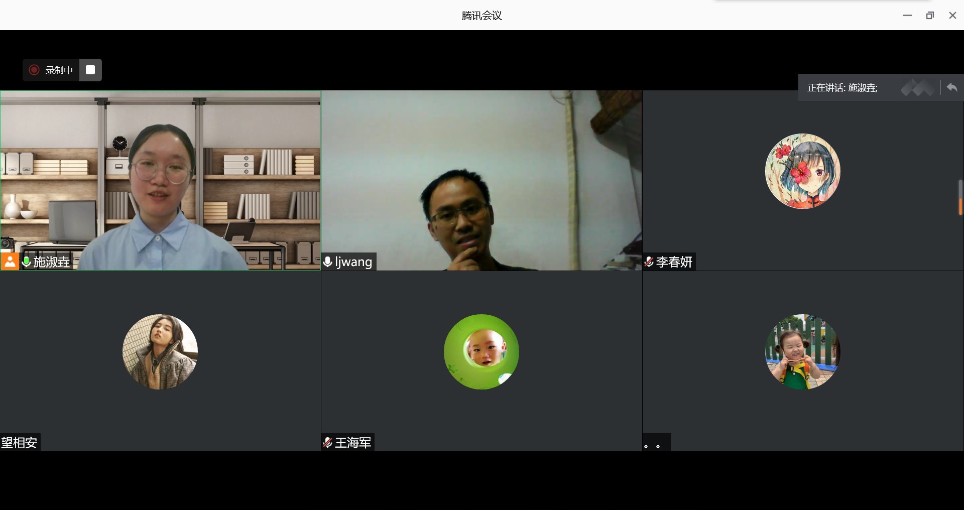Click 望相安's profile avatar
Viewport: 964px width, 510px height.
coord(160,352)
